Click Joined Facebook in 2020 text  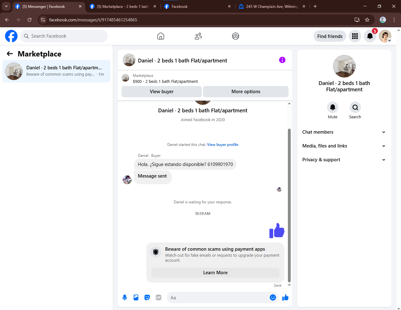(203, 120)
